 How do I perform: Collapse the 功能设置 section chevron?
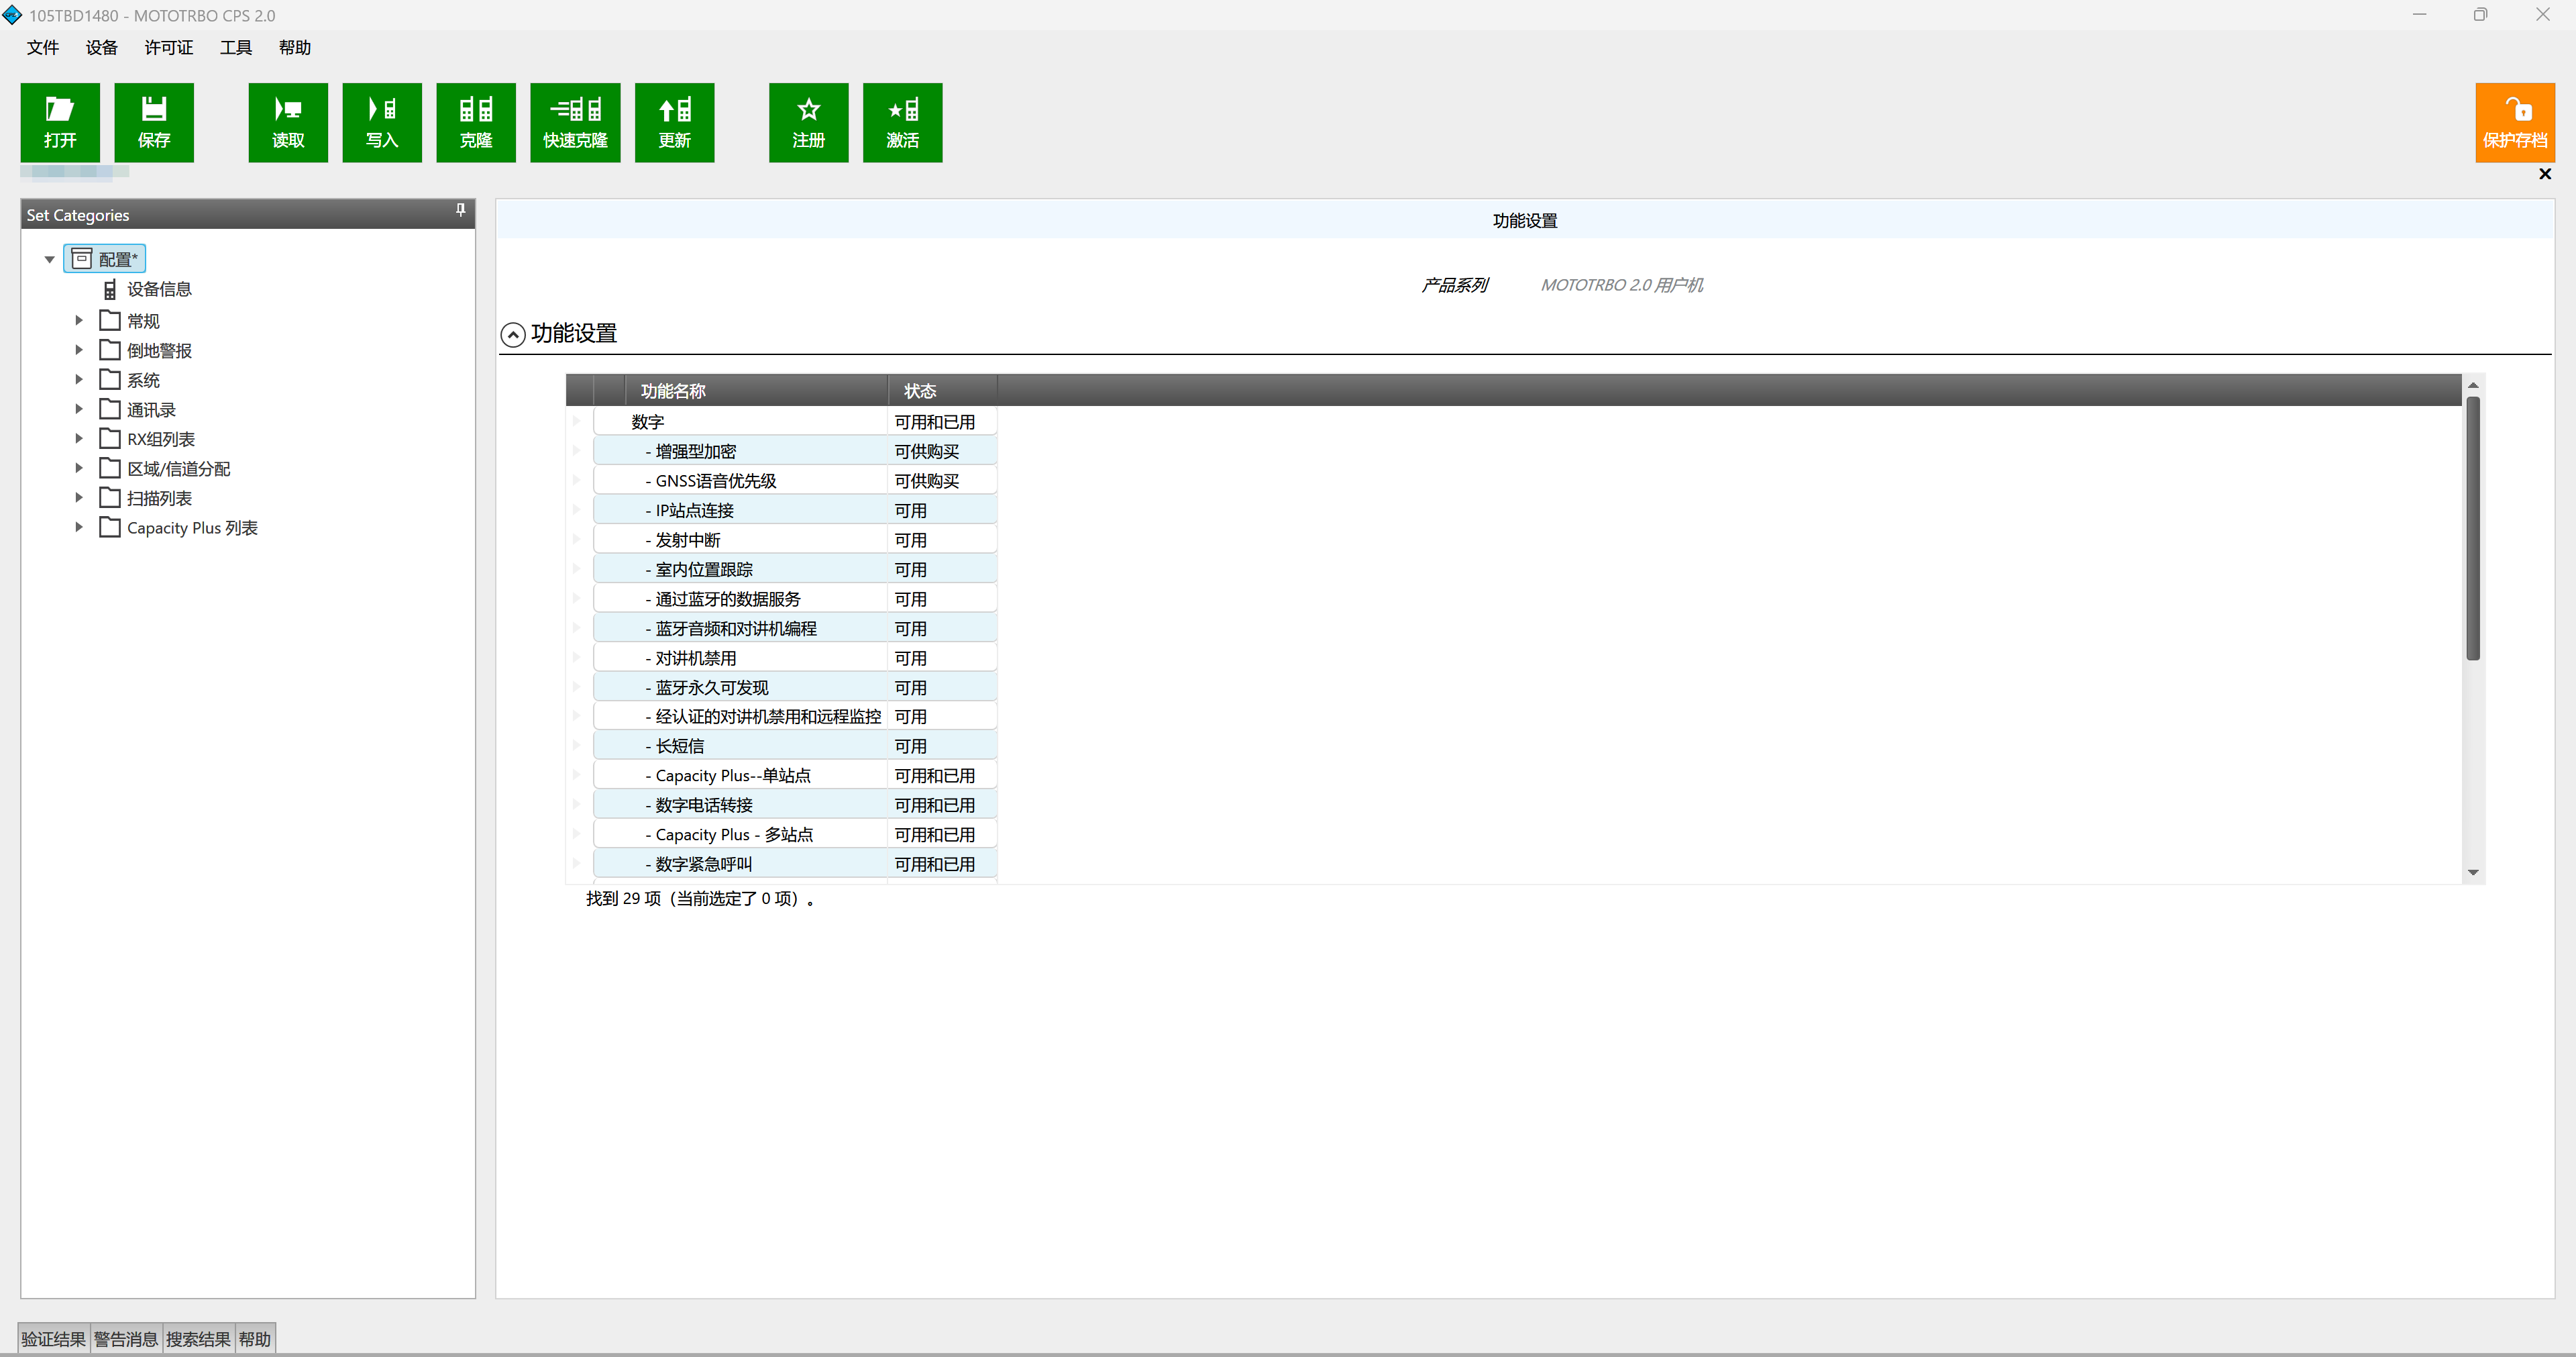[513, 334]
